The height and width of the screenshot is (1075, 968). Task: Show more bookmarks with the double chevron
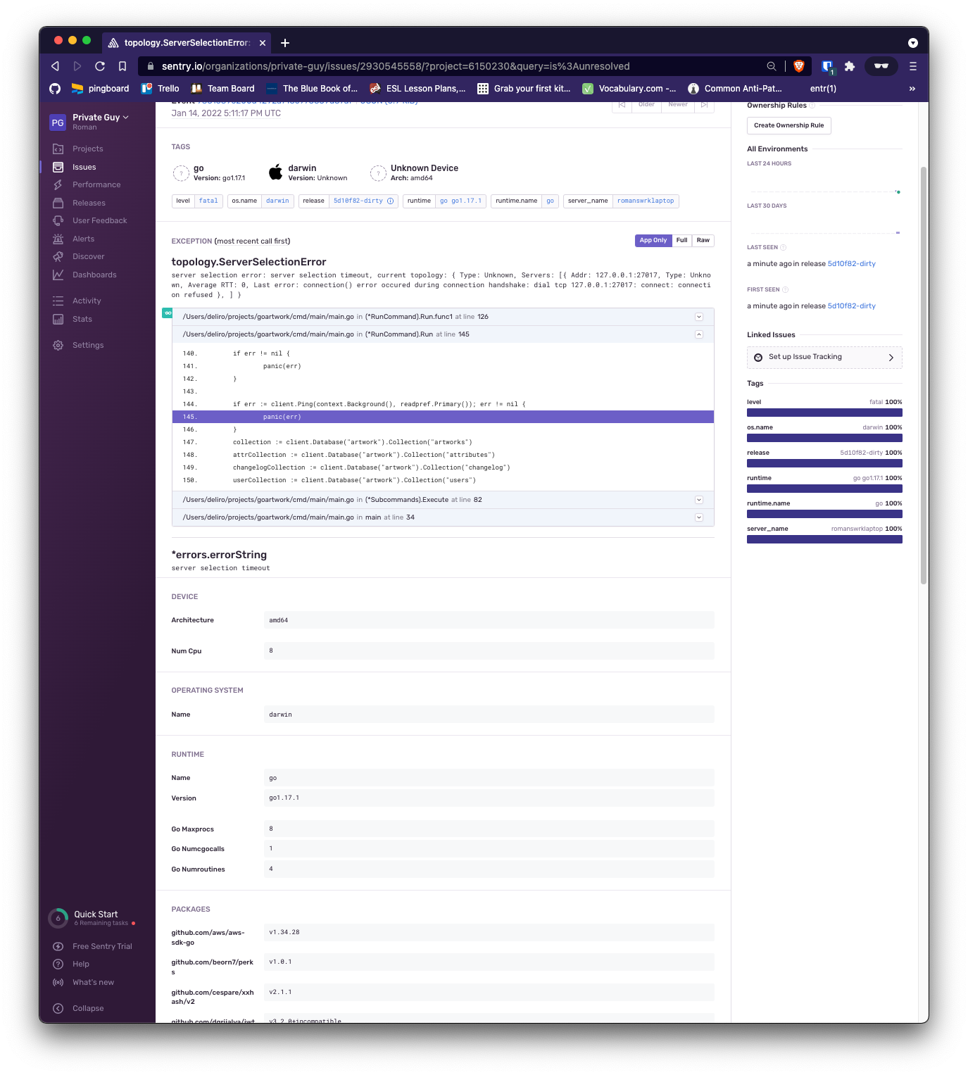[912, 89]
